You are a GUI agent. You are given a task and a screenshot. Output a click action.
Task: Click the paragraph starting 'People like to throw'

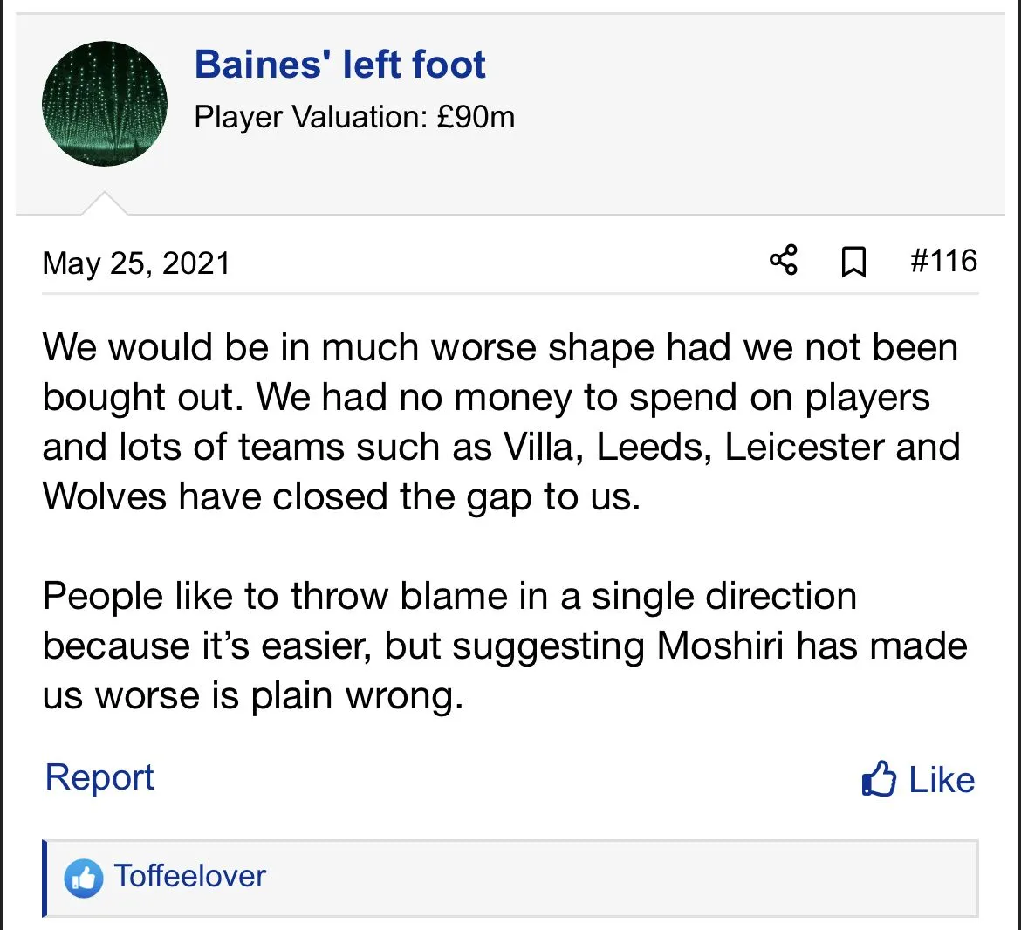point(504,646)
